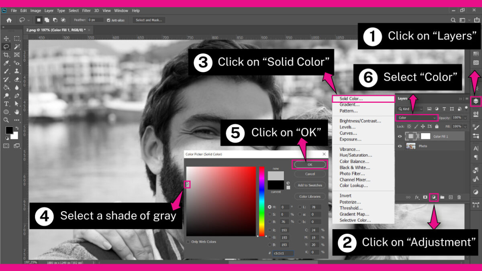Select the Type tool
The width and height of the screenshot is (482, 271).
6,104
